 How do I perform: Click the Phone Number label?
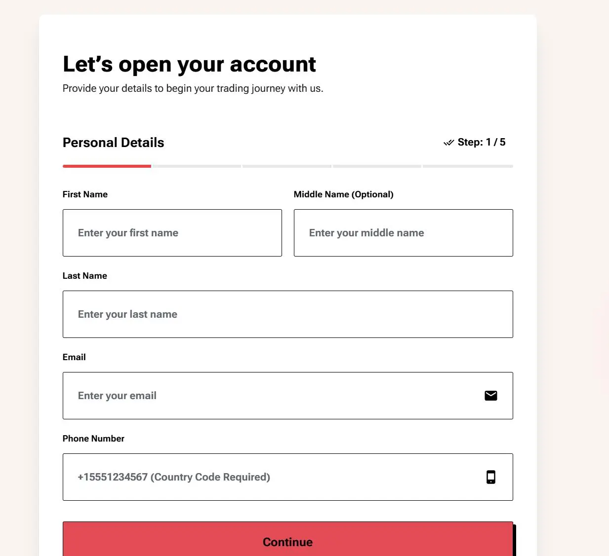[93, 439]
